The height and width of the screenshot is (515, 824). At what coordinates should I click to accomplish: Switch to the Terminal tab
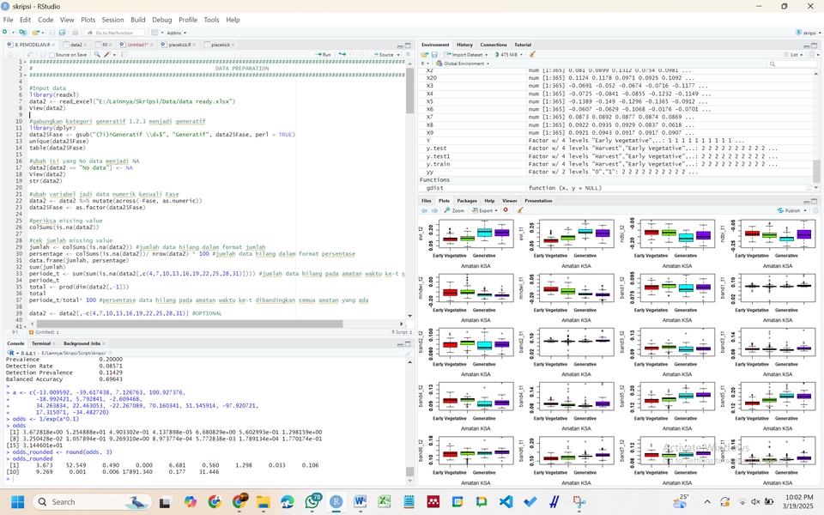[41, 343]
